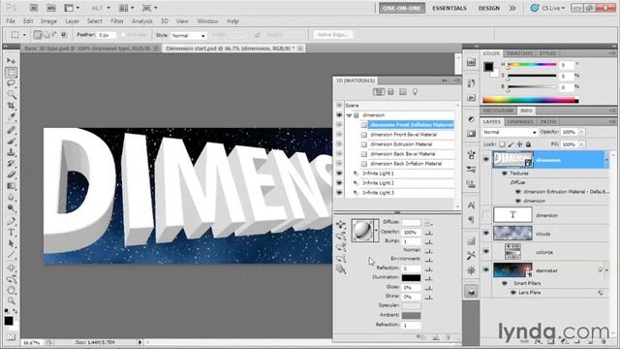620x349 pixels.
Task: Select the Eraser tool
Action: pos(11,174)
